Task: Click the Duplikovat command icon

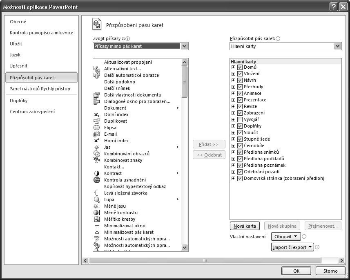Action: coord(97,121)
